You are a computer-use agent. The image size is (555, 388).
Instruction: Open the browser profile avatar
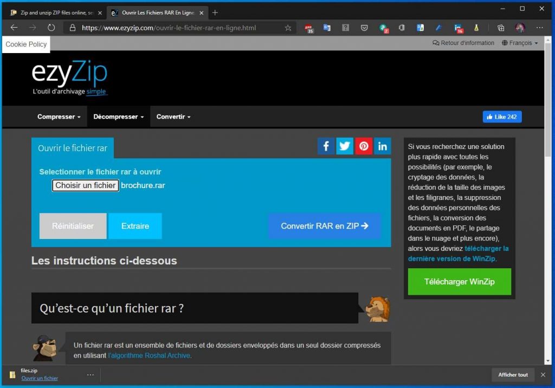520,28
